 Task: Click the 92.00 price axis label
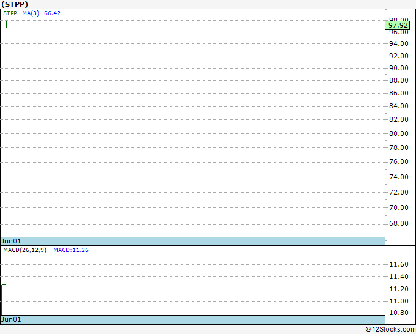point(398,56)
